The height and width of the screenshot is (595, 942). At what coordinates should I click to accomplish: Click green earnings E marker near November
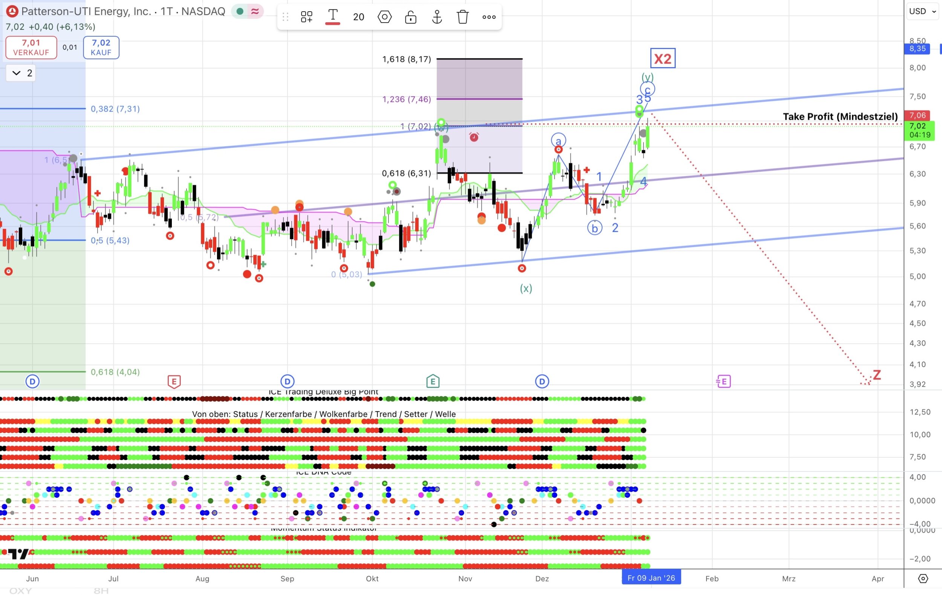433,381
